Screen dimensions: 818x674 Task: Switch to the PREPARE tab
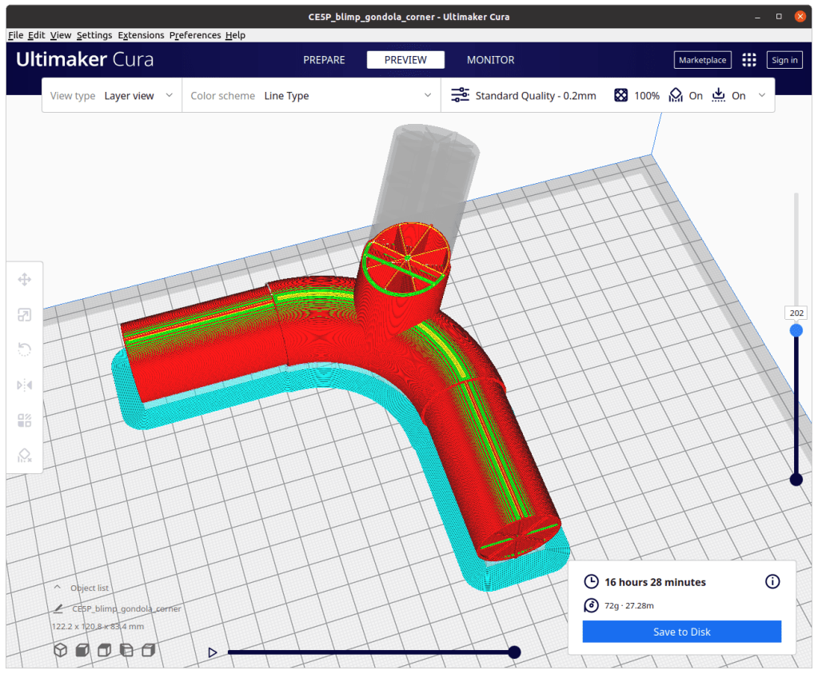324,60
